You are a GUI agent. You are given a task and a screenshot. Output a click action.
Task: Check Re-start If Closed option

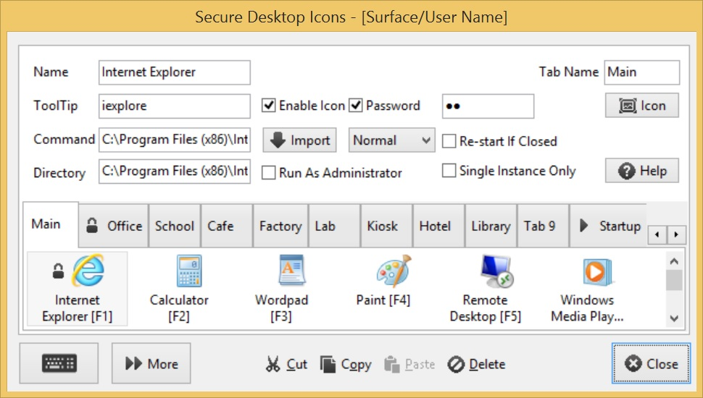pos(449,141)
